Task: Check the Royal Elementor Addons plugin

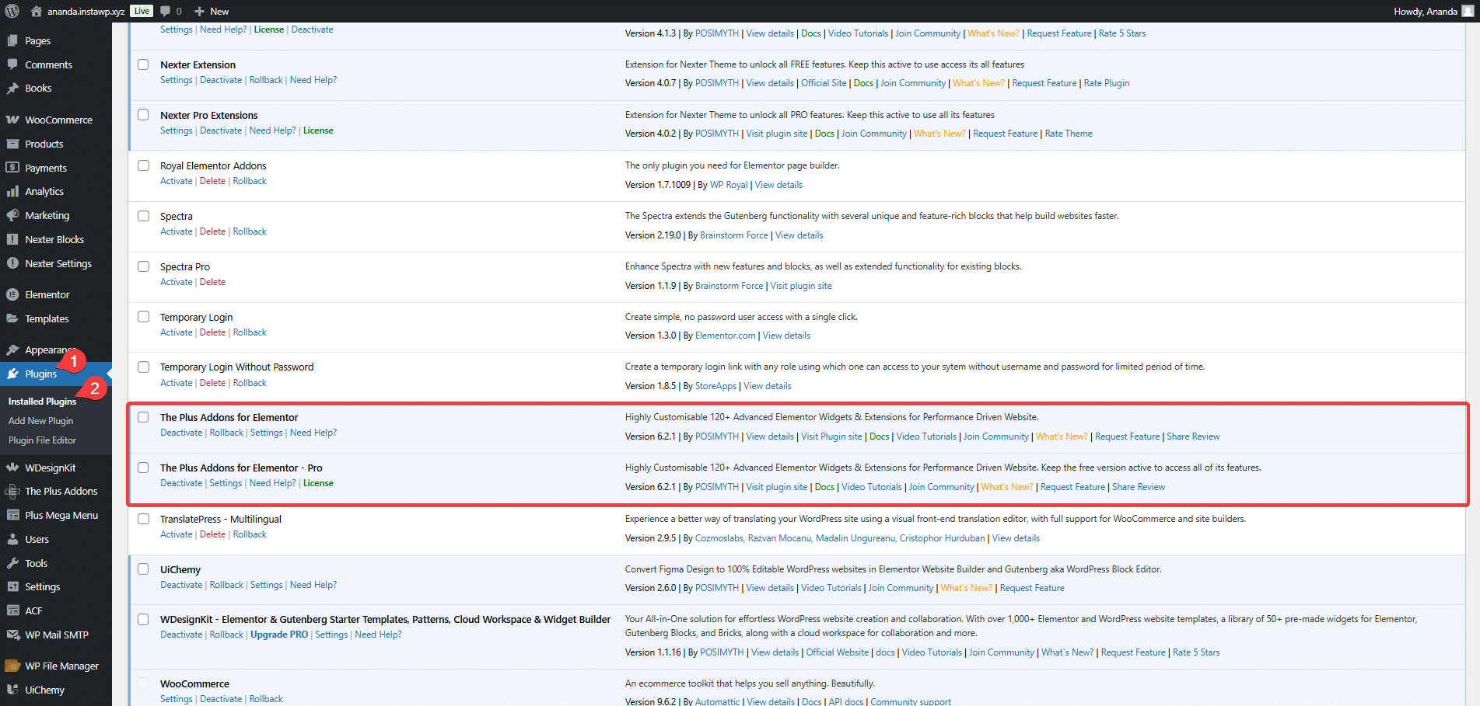Action: [143, 165]
